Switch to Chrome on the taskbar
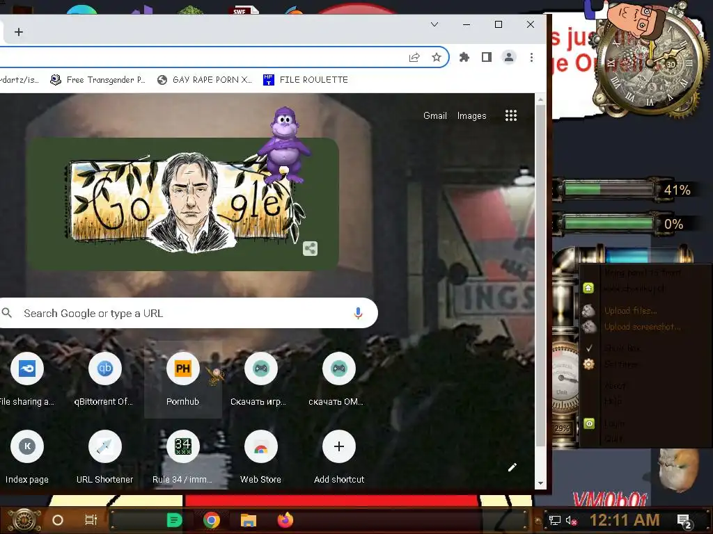This screenshot has width=713, height=534. (212, 520)
